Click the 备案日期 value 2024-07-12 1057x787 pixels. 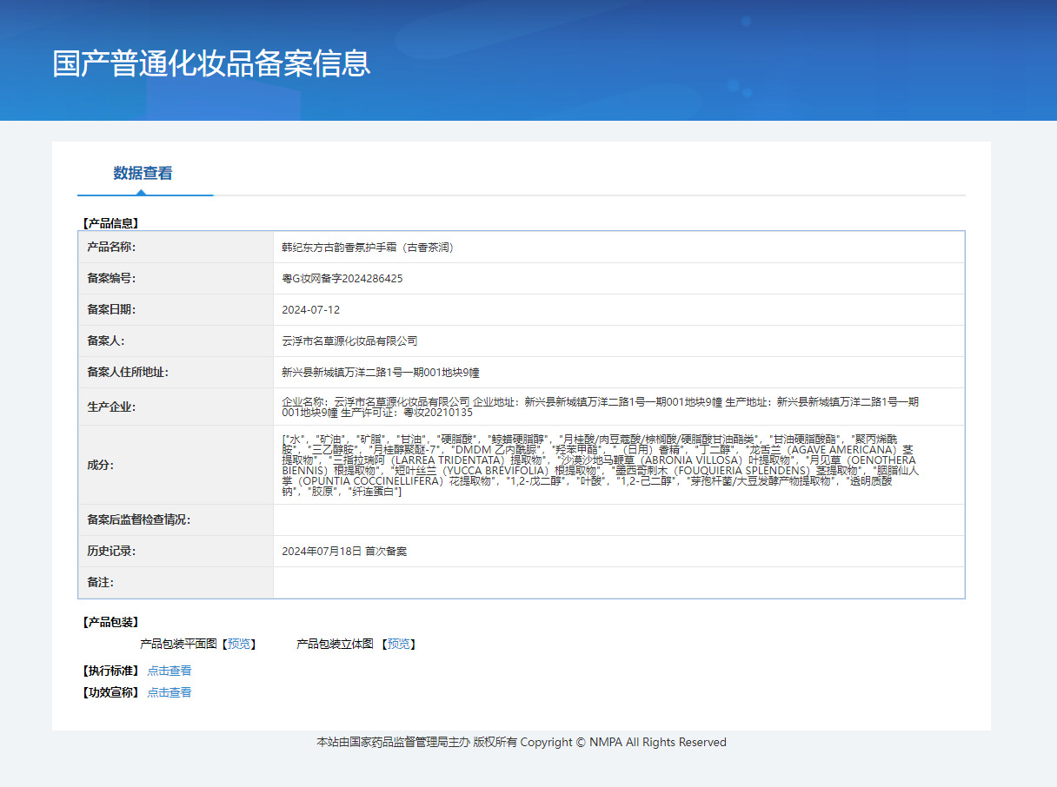[311, 310]
